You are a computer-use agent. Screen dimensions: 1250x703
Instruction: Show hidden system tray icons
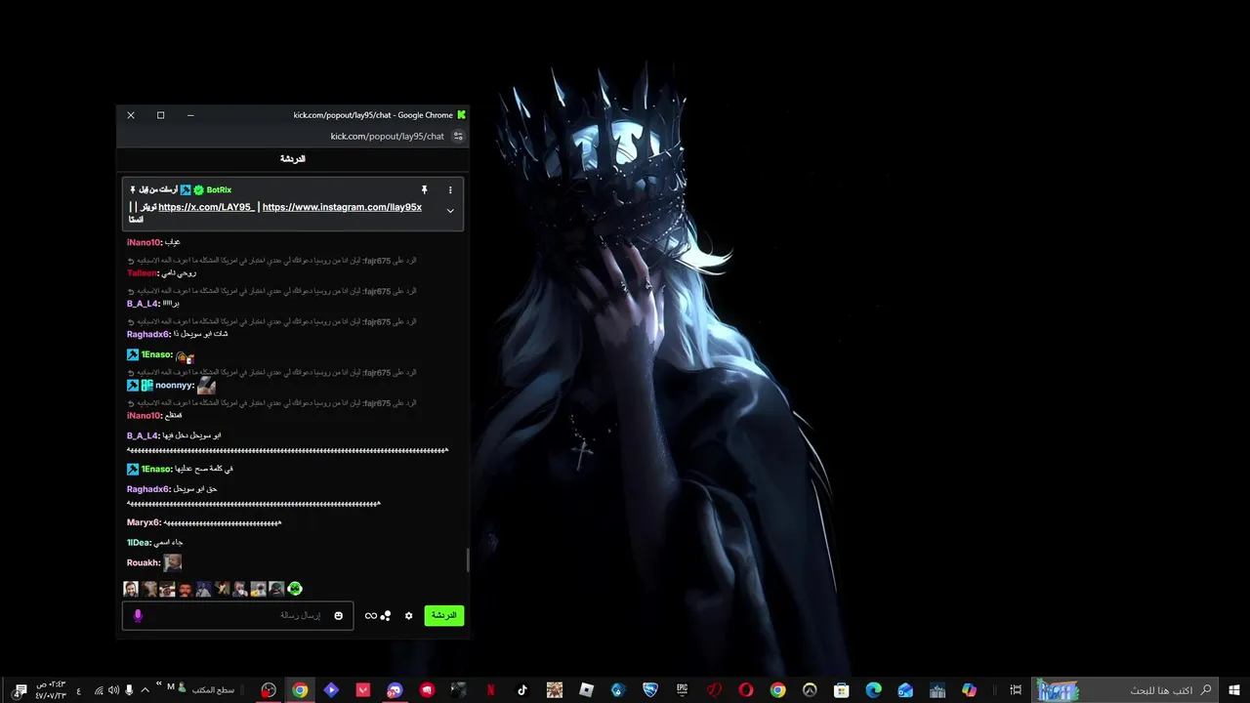point(146,690)
